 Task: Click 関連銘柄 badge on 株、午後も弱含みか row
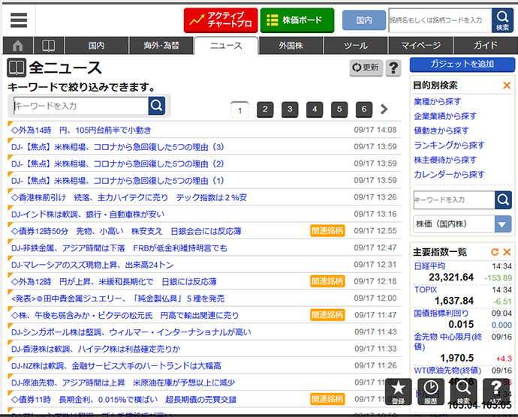(x=327, y=315)
